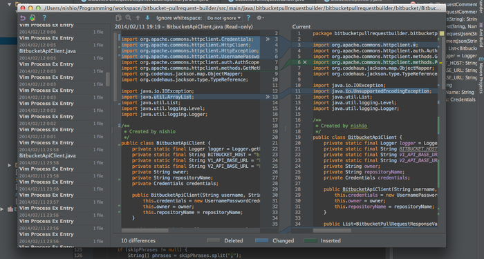
Task: Select the history entry dated 2014/02/12 0:06
Action: click(62, 35)
